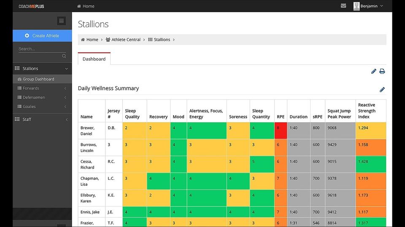Expand the Staff section chevron

(67, 119)
